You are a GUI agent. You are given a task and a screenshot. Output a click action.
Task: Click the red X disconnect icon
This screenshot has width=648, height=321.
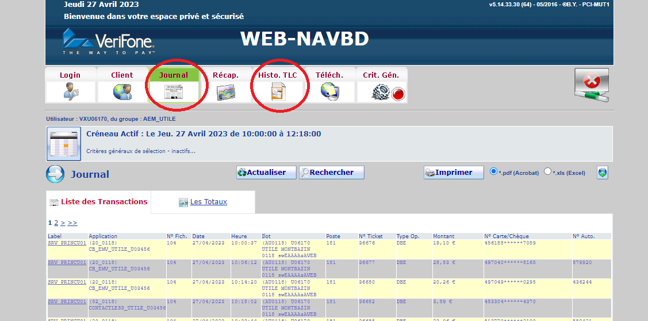(591, 85)
